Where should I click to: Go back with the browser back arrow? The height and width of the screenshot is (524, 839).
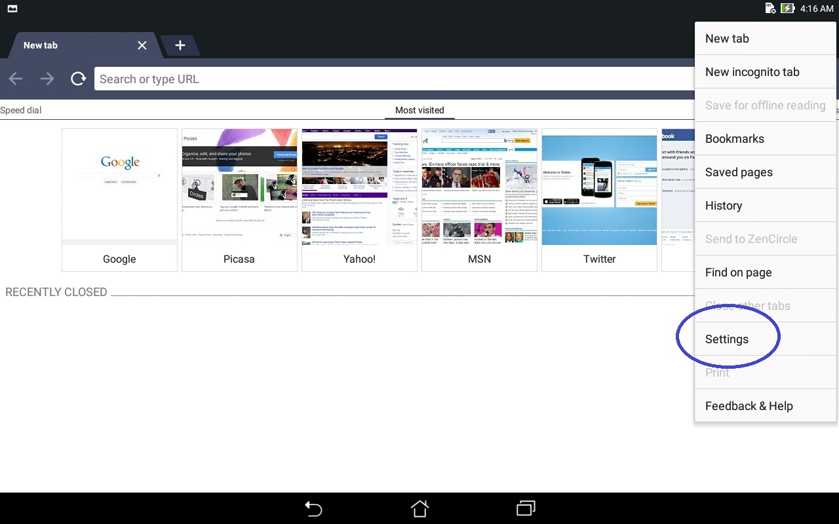16,79
